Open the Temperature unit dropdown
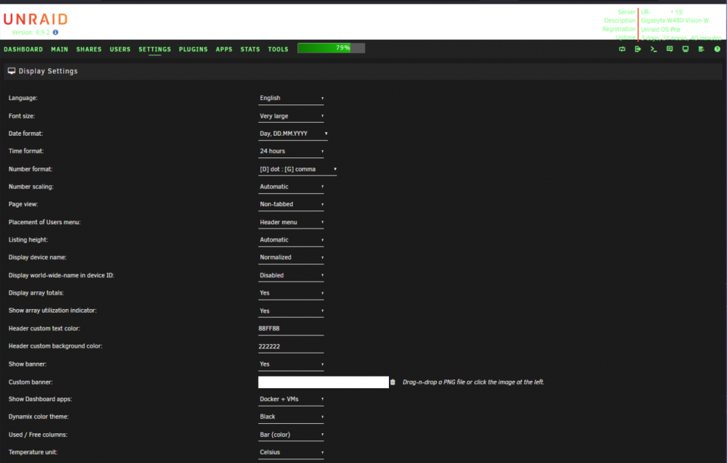The image size is (727, 463). click(292, 452)
